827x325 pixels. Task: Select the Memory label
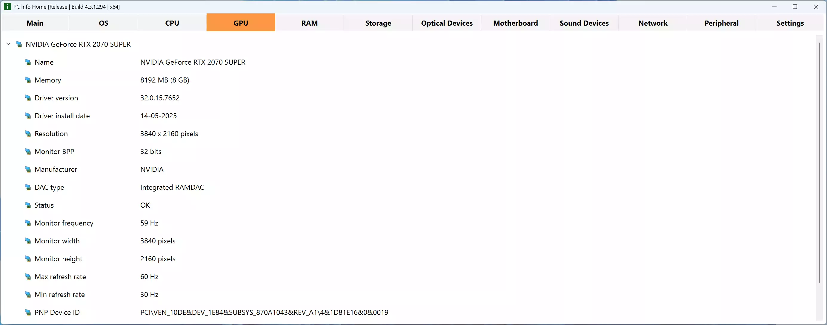(48, 80)
